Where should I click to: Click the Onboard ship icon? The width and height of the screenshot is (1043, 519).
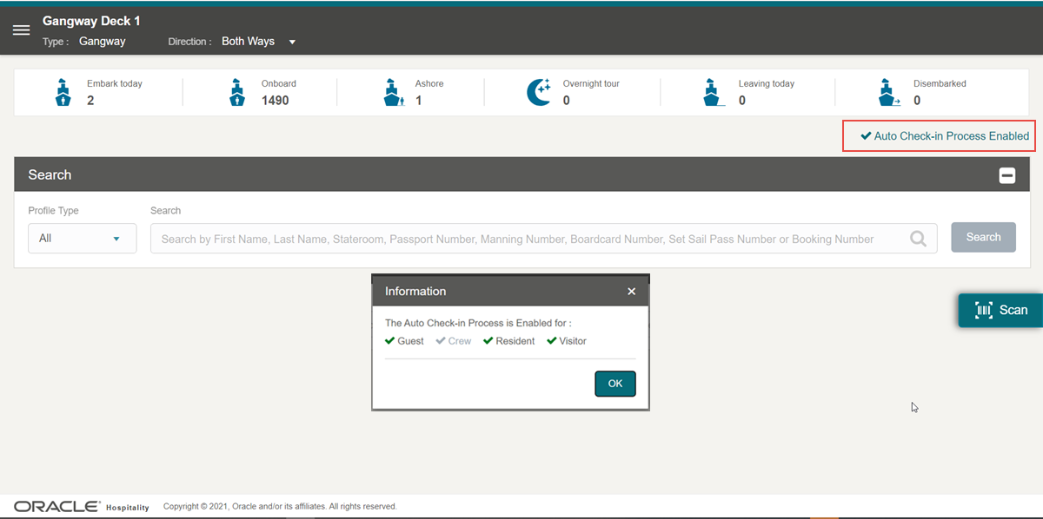tap(237, 92)
